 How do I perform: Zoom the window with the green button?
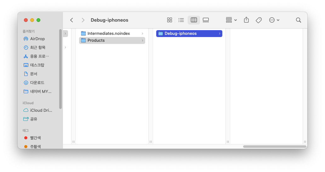pos(38,20)
